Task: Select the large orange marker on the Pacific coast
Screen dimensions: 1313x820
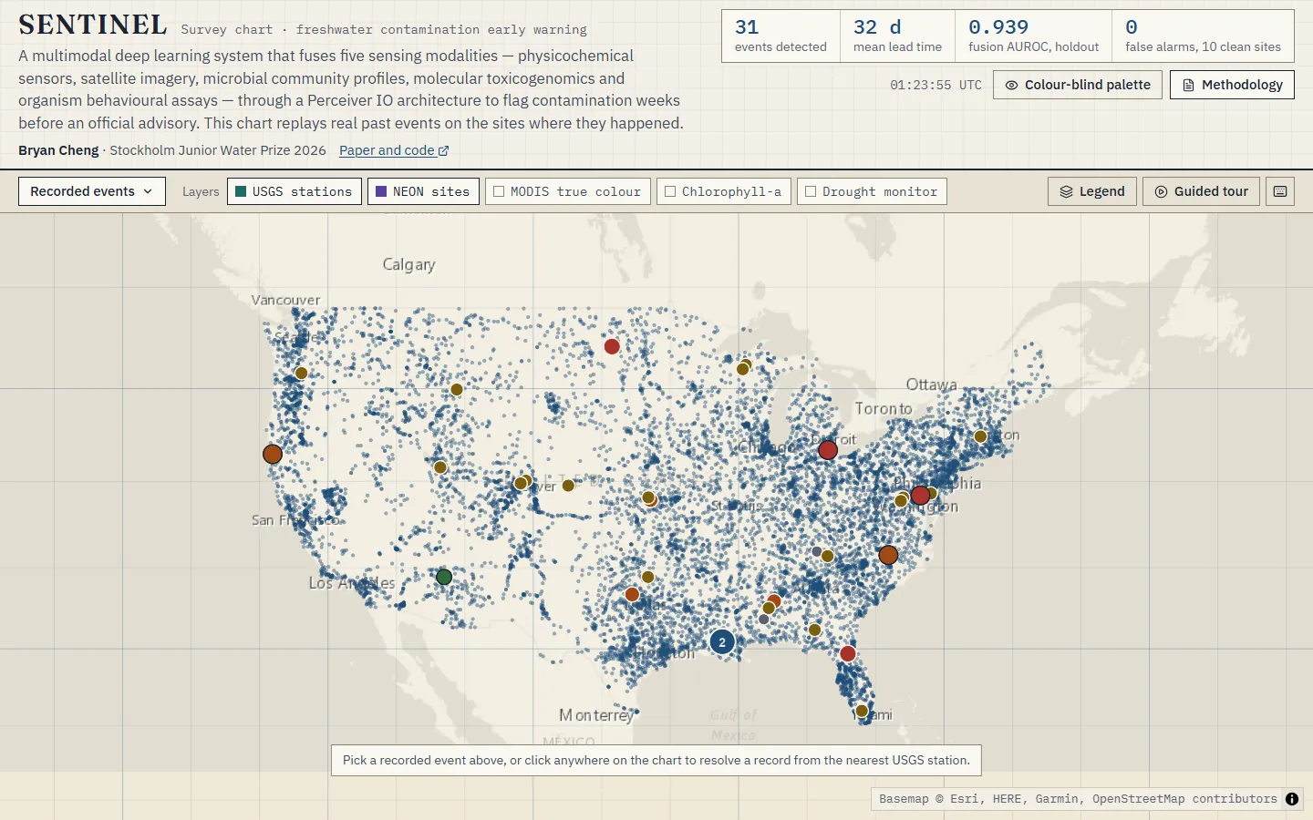Action: tap(273, 454)
